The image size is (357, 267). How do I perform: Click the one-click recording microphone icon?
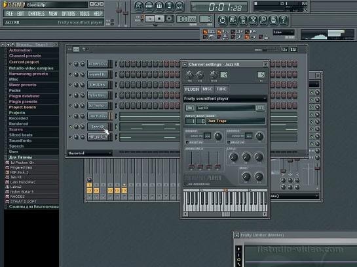(x=263, y=20)
